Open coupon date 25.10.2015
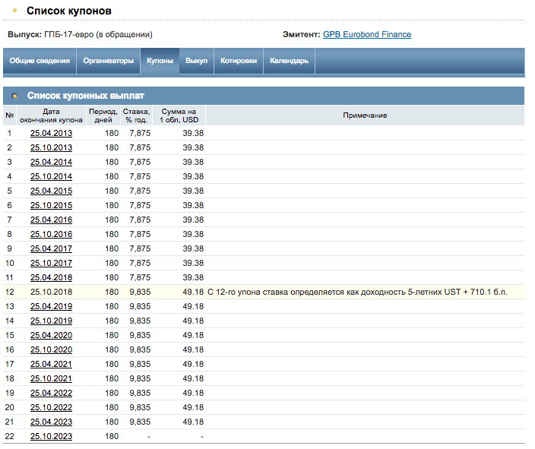The width and height of the screenshot is (535, 449). 51,205
